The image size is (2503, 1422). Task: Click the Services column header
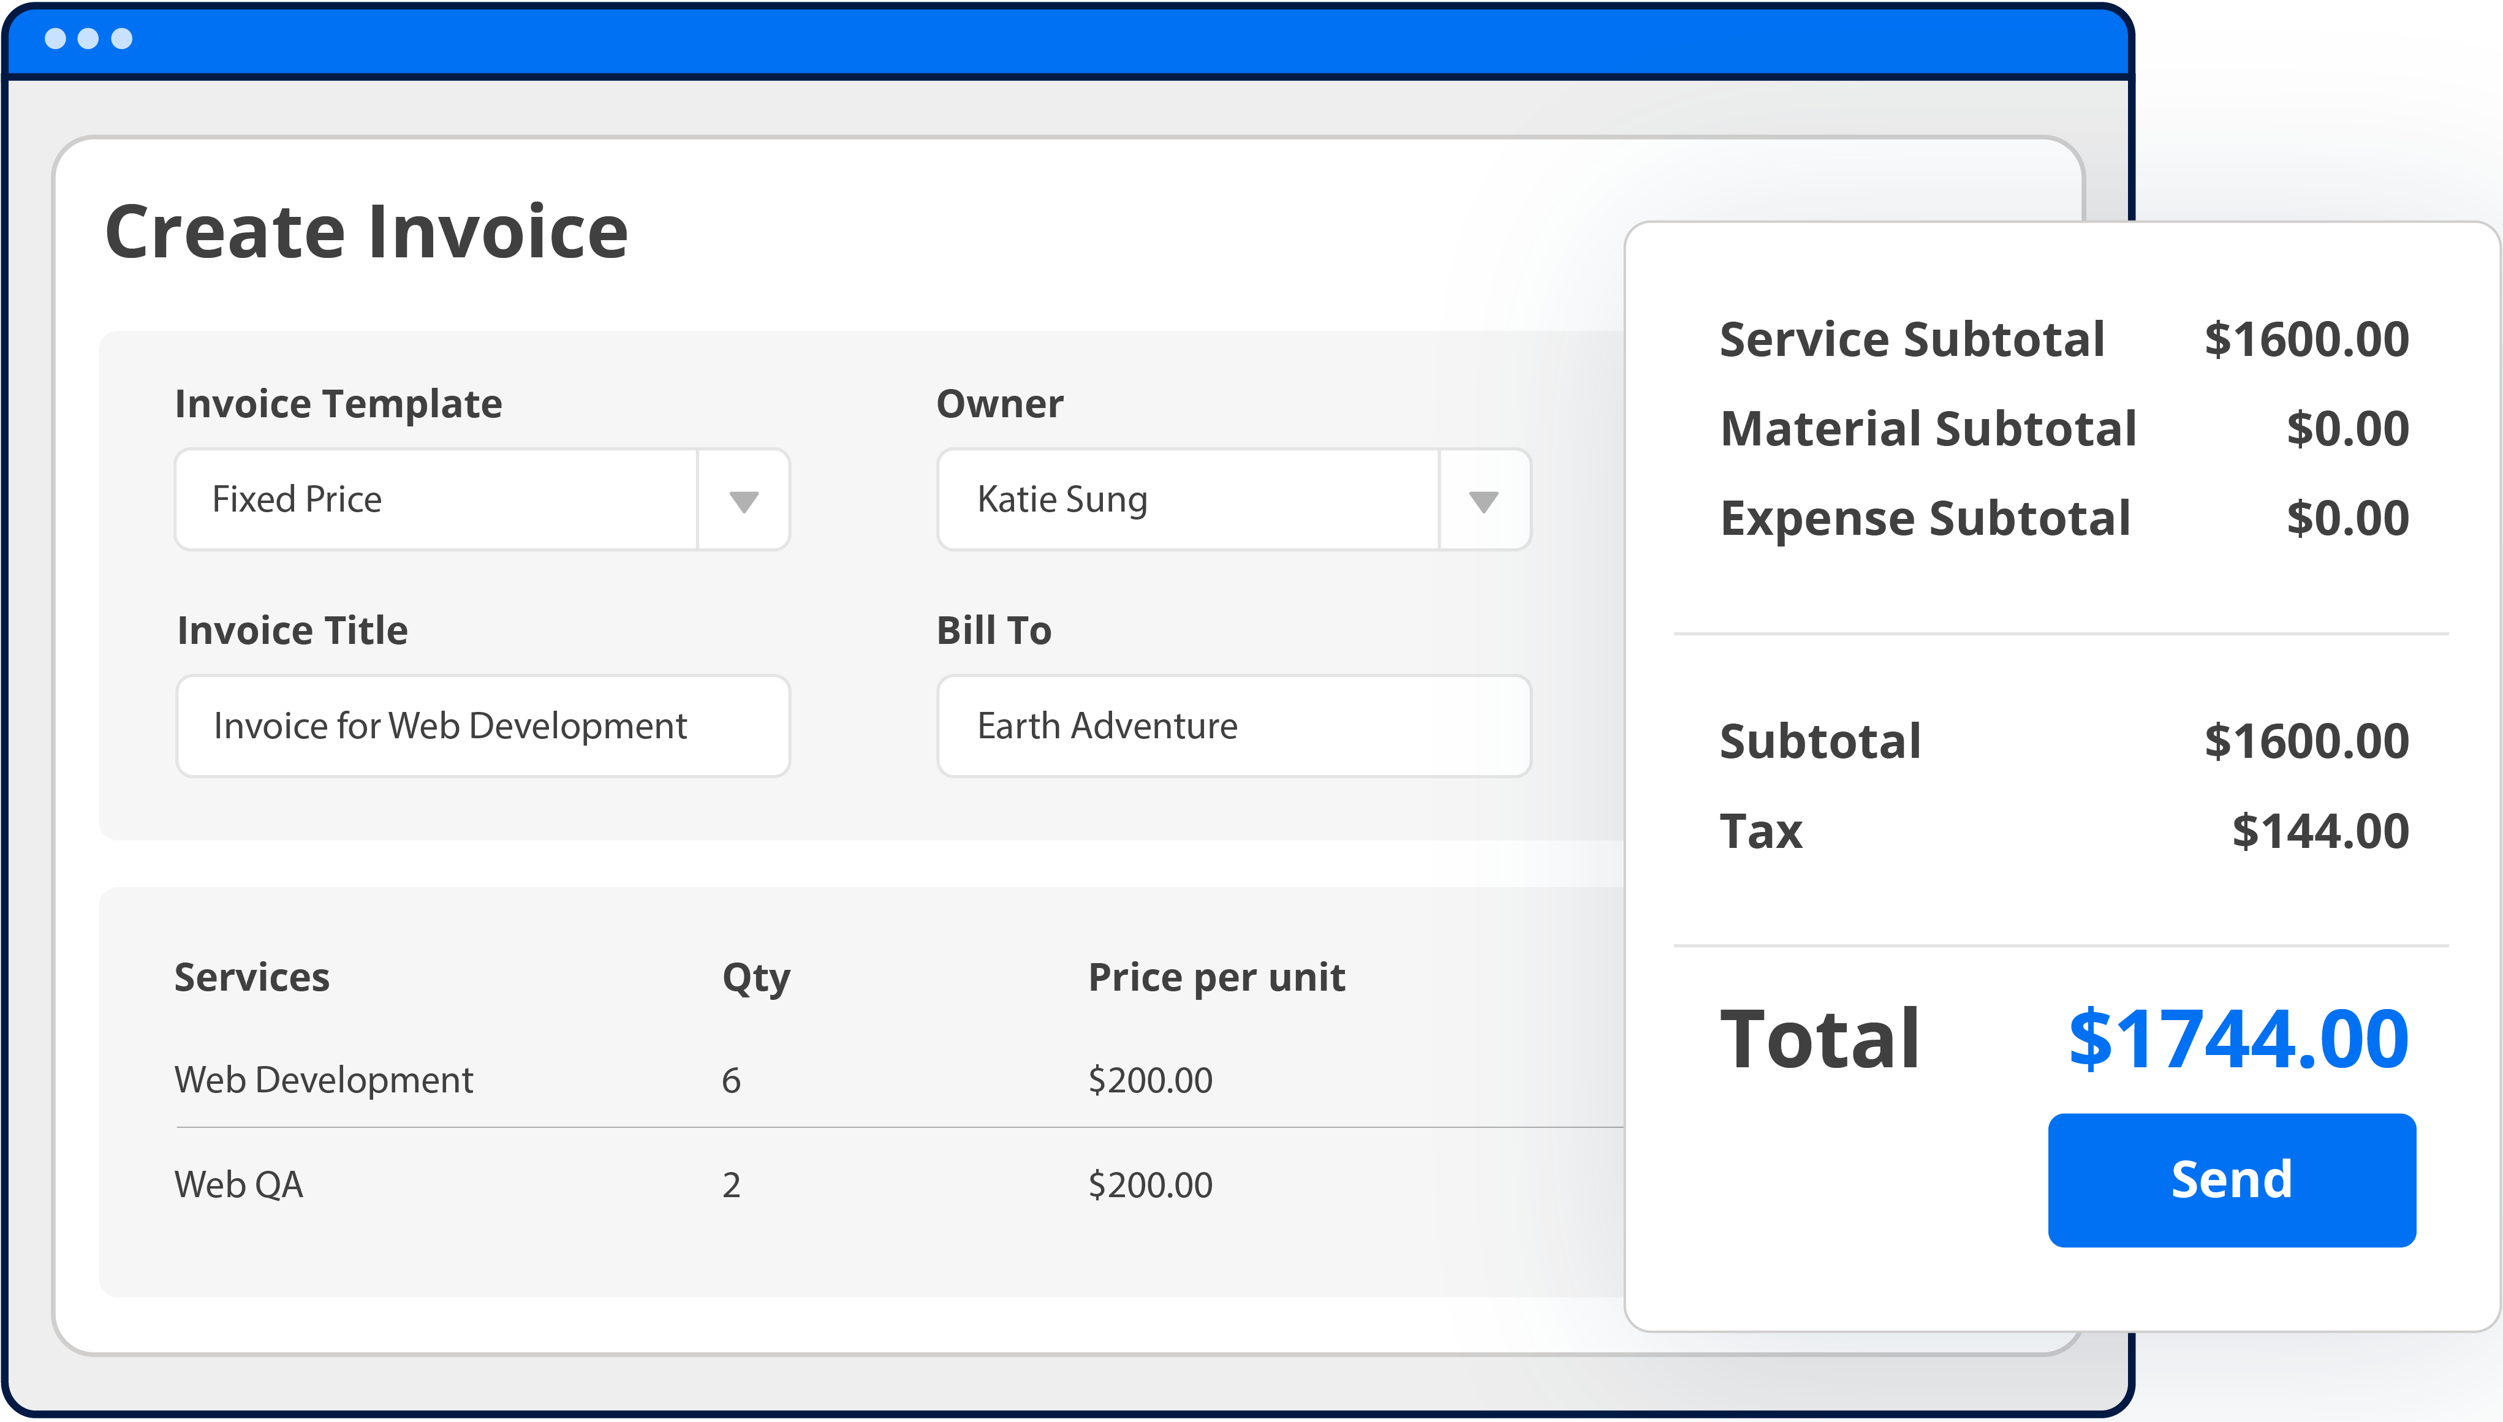click(252, 977)
